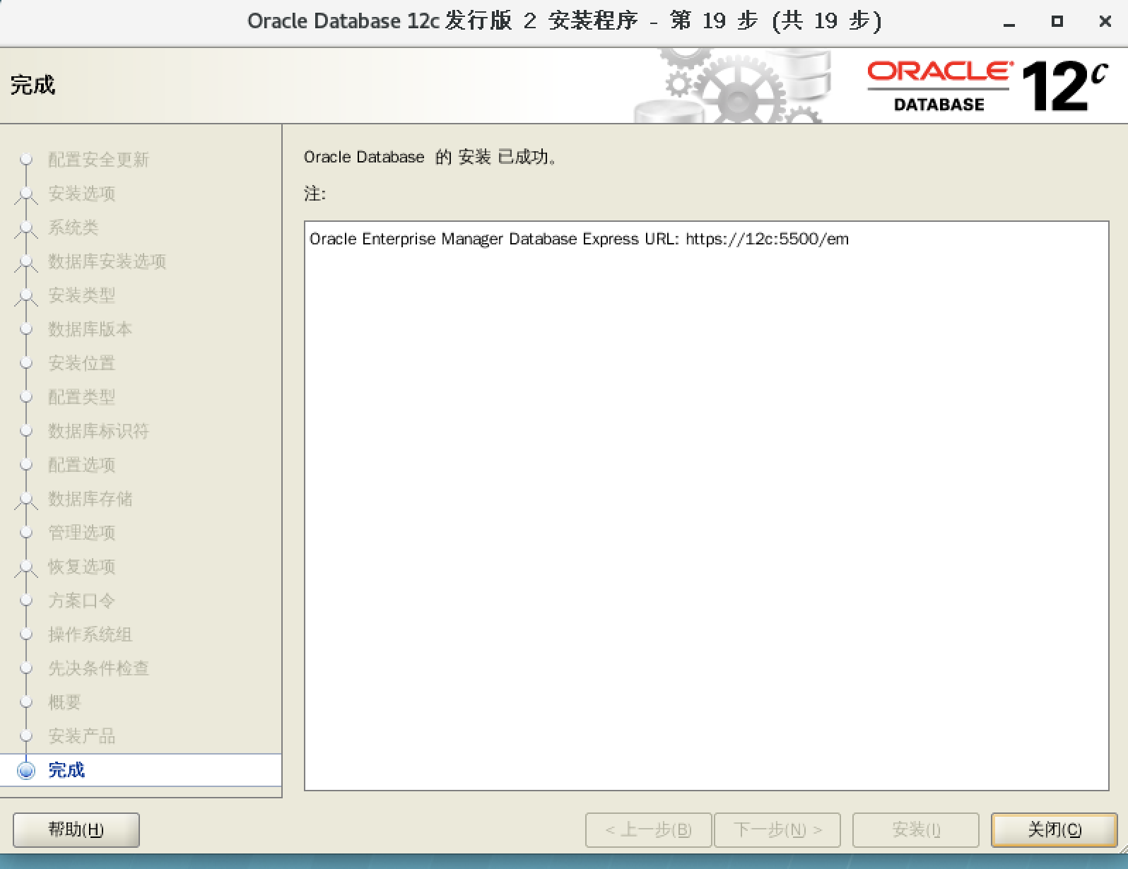The image size is (1128, 869).
Task: Select the 安装位置 step
Action: click(81, 363)
